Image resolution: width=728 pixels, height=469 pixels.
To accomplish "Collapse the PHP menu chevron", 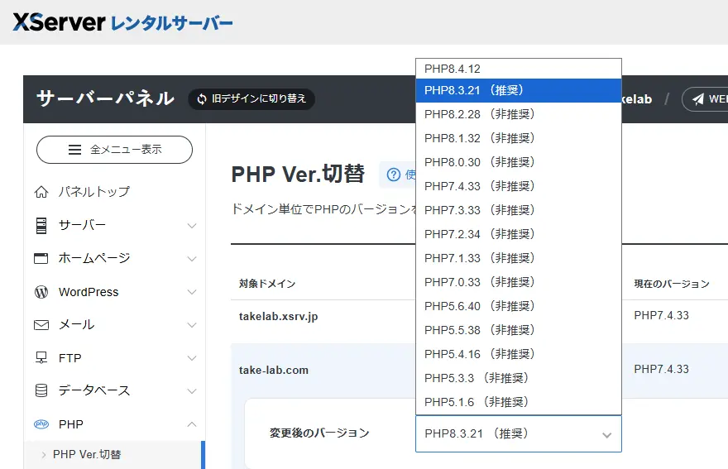I will [x=192, y=424].
